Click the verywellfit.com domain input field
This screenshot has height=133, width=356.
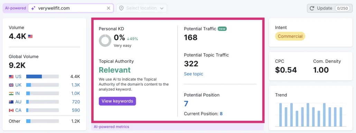click(x=71, y=8)
